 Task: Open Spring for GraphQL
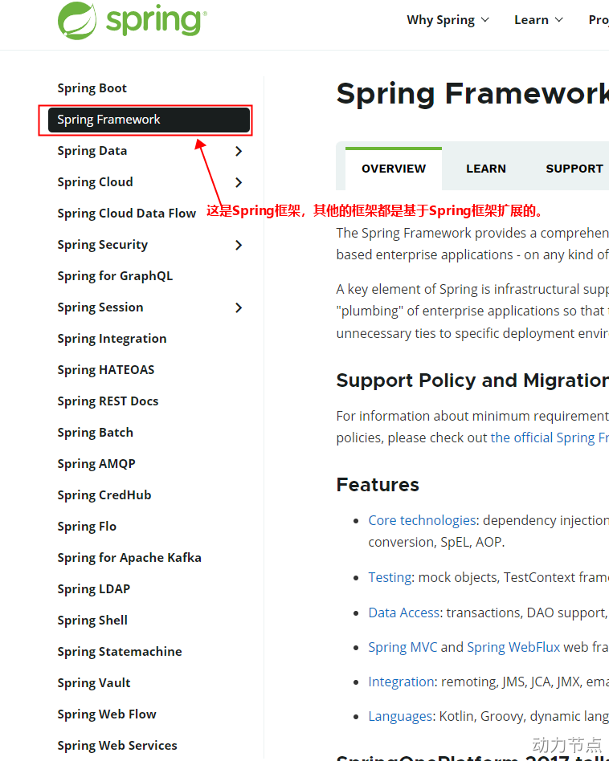pos(115,276)
